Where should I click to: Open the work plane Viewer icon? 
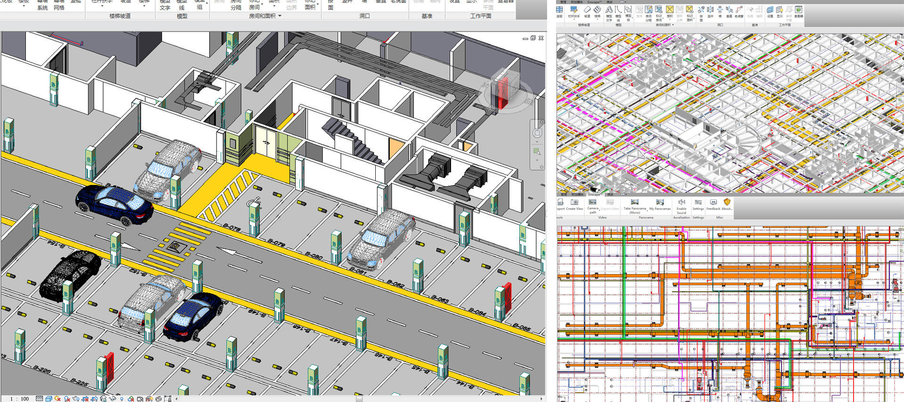click(x=799, y=9)
